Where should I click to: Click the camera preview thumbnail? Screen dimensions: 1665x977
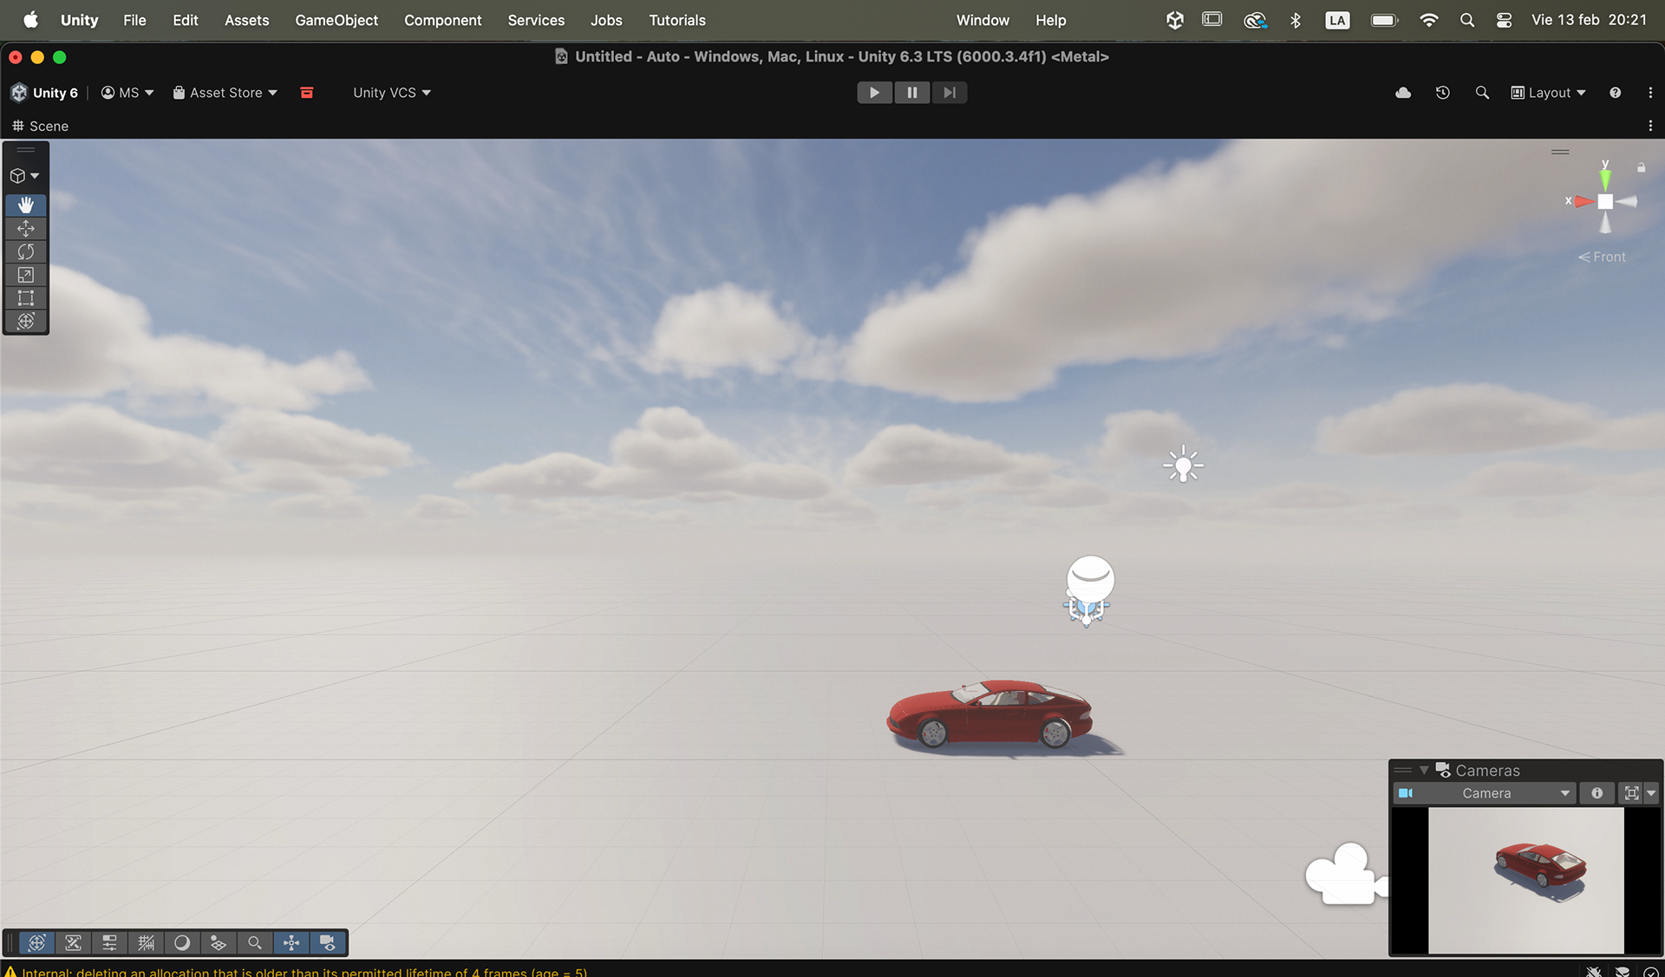[x=1525, y=880]
